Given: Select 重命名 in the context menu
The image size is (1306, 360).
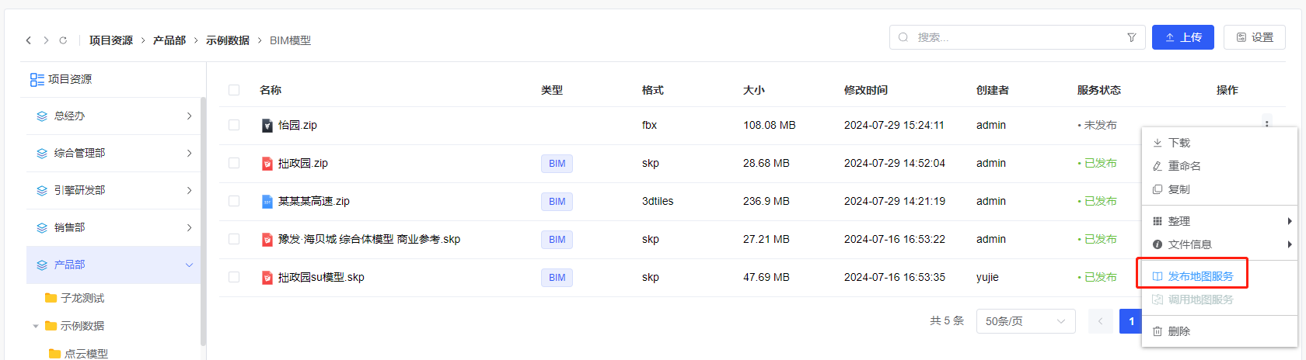Looking at the screenshot, I should [x=1184, y=166].
